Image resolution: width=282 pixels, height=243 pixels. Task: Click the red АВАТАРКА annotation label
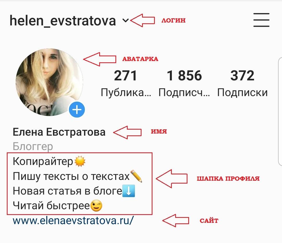click(x=140, y=59)
